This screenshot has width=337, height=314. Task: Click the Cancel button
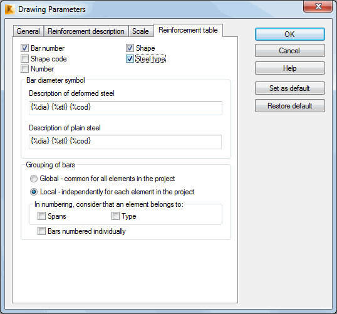point(290,51)
